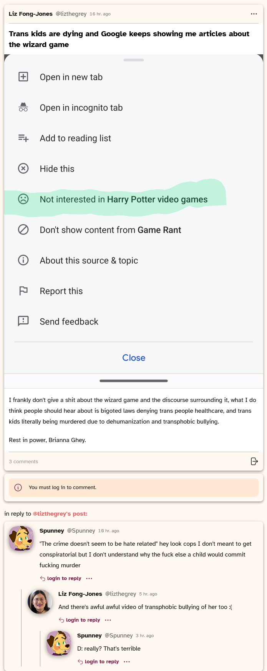267x671 pixels.
Task: Click the 'Rest in power, Brianna Ghey.' line
Action: coord(47,440)
